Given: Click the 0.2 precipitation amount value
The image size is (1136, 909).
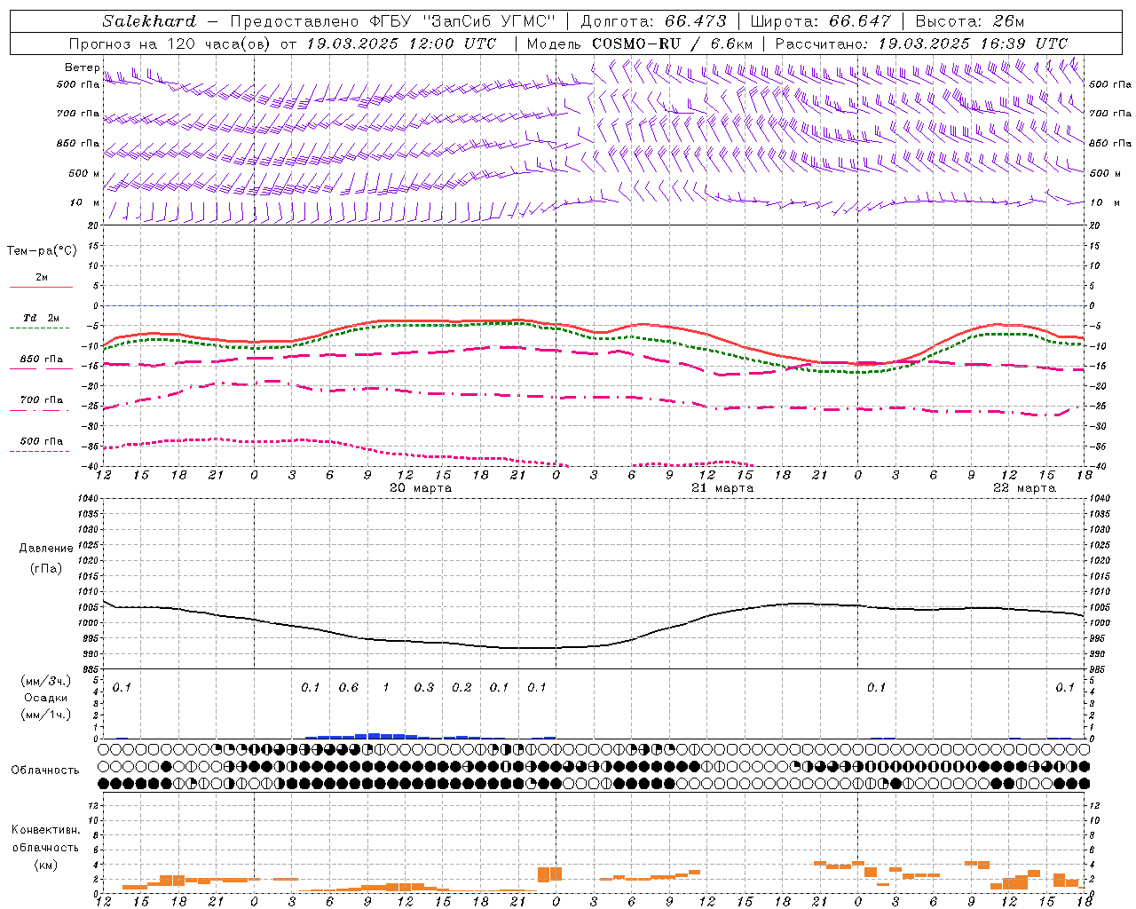Looking at the screenshot, I should (461, 688).
